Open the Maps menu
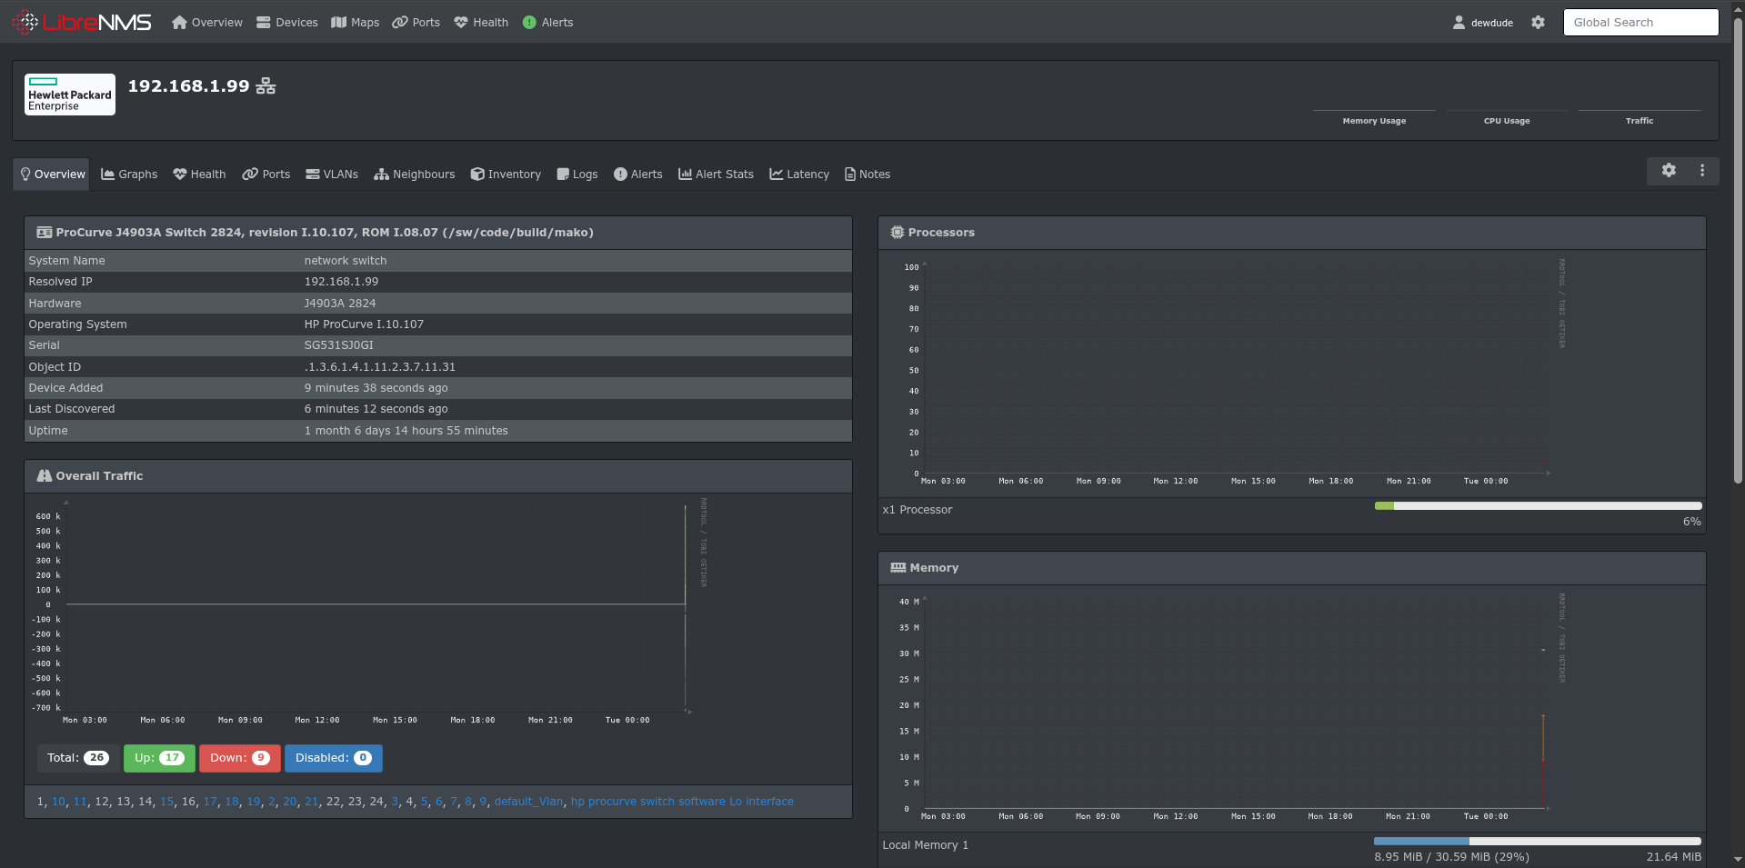The height and width of the screenshot is (868, 1745). click(x=356, y=22)
